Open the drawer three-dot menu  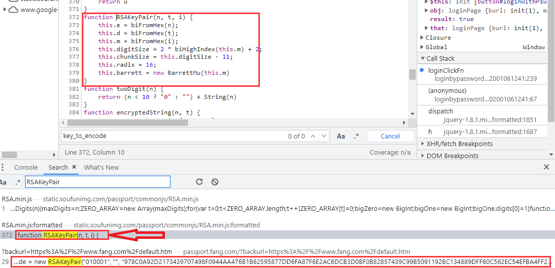coord(3,167)
